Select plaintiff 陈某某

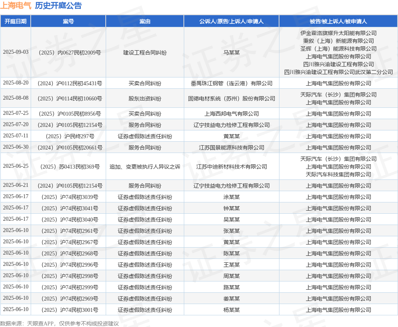(231, 254)
